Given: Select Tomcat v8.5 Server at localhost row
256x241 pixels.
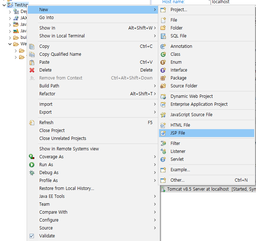Looking at the screenshot, I should tap(208, 189).
